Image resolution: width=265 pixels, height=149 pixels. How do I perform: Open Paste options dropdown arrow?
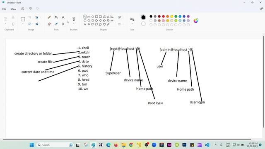(5, 24)
